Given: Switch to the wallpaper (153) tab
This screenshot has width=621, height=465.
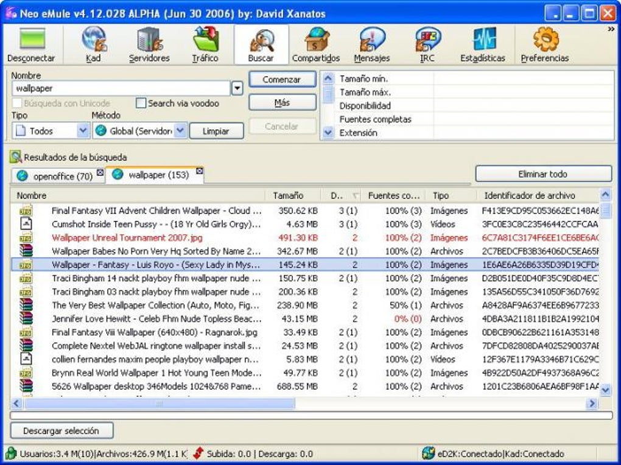Looking at the screenshot, I should pos(155,175).
